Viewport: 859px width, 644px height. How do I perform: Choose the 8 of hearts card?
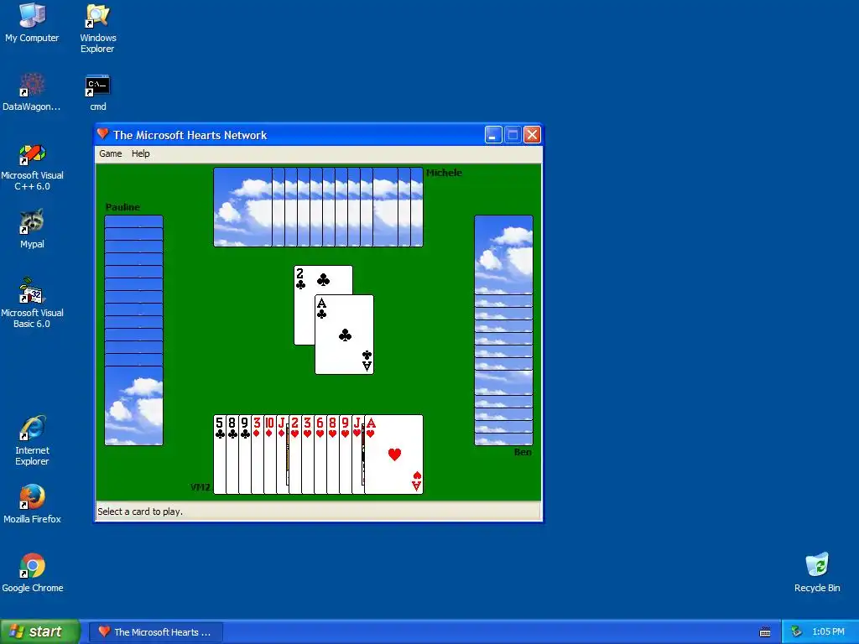coord(333,454)
